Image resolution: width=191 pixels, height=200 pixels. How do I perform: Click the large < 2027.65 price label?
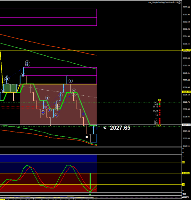coord(117,128)
